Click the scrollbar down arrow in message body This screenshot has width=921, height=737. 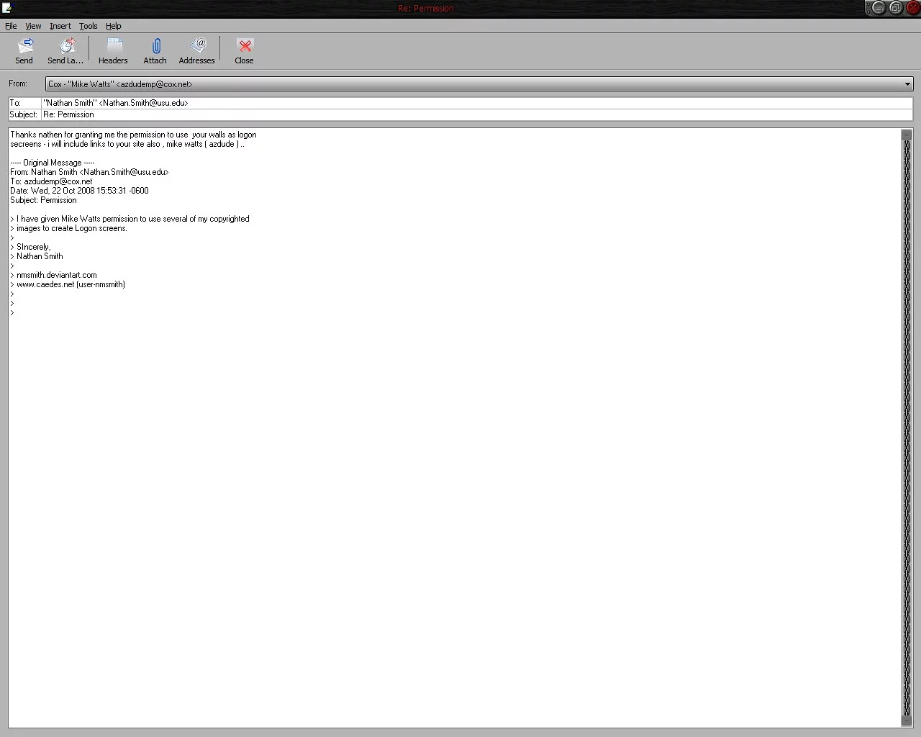click(906, 721)
